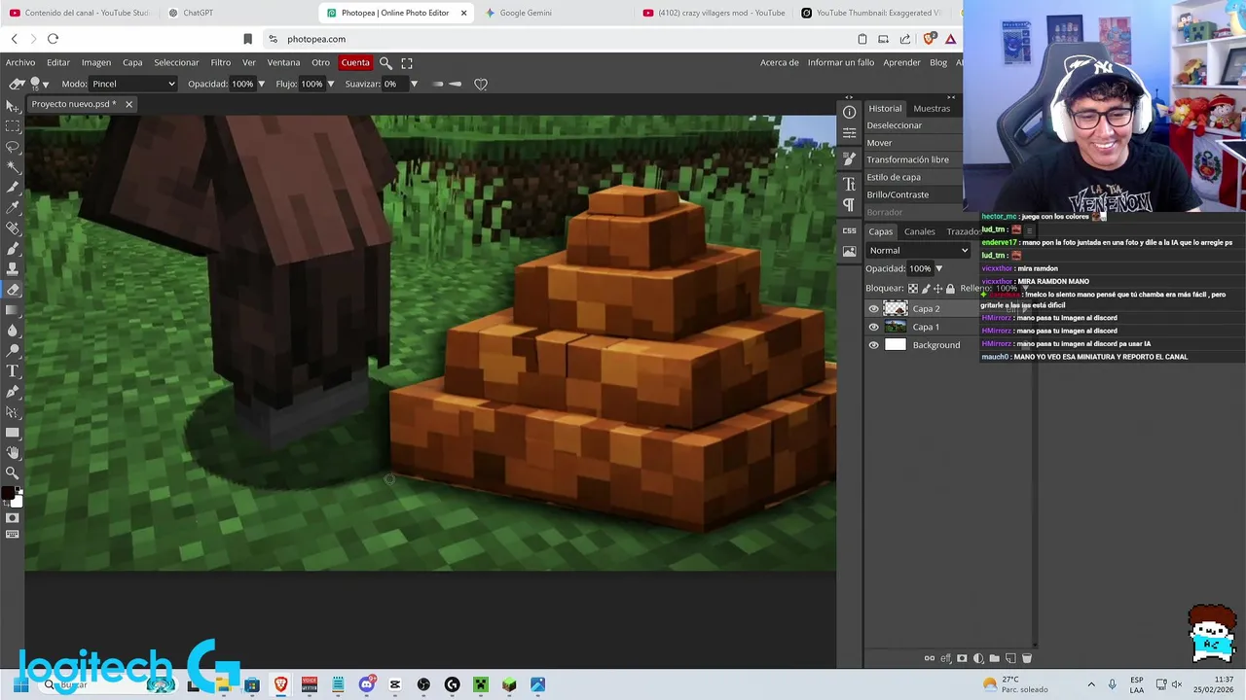
Task: Add a new folder in Layers panel
Action: click(994, 658)
